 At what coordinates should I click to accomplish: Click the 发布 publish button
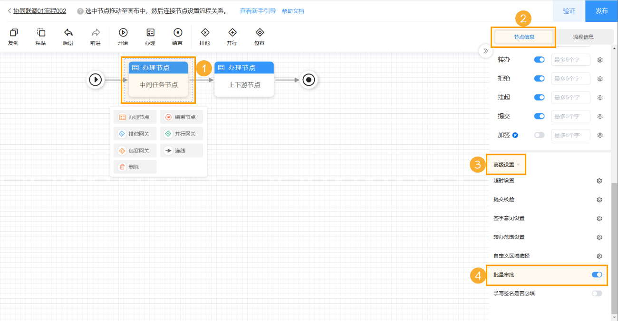tap(602, 10)
